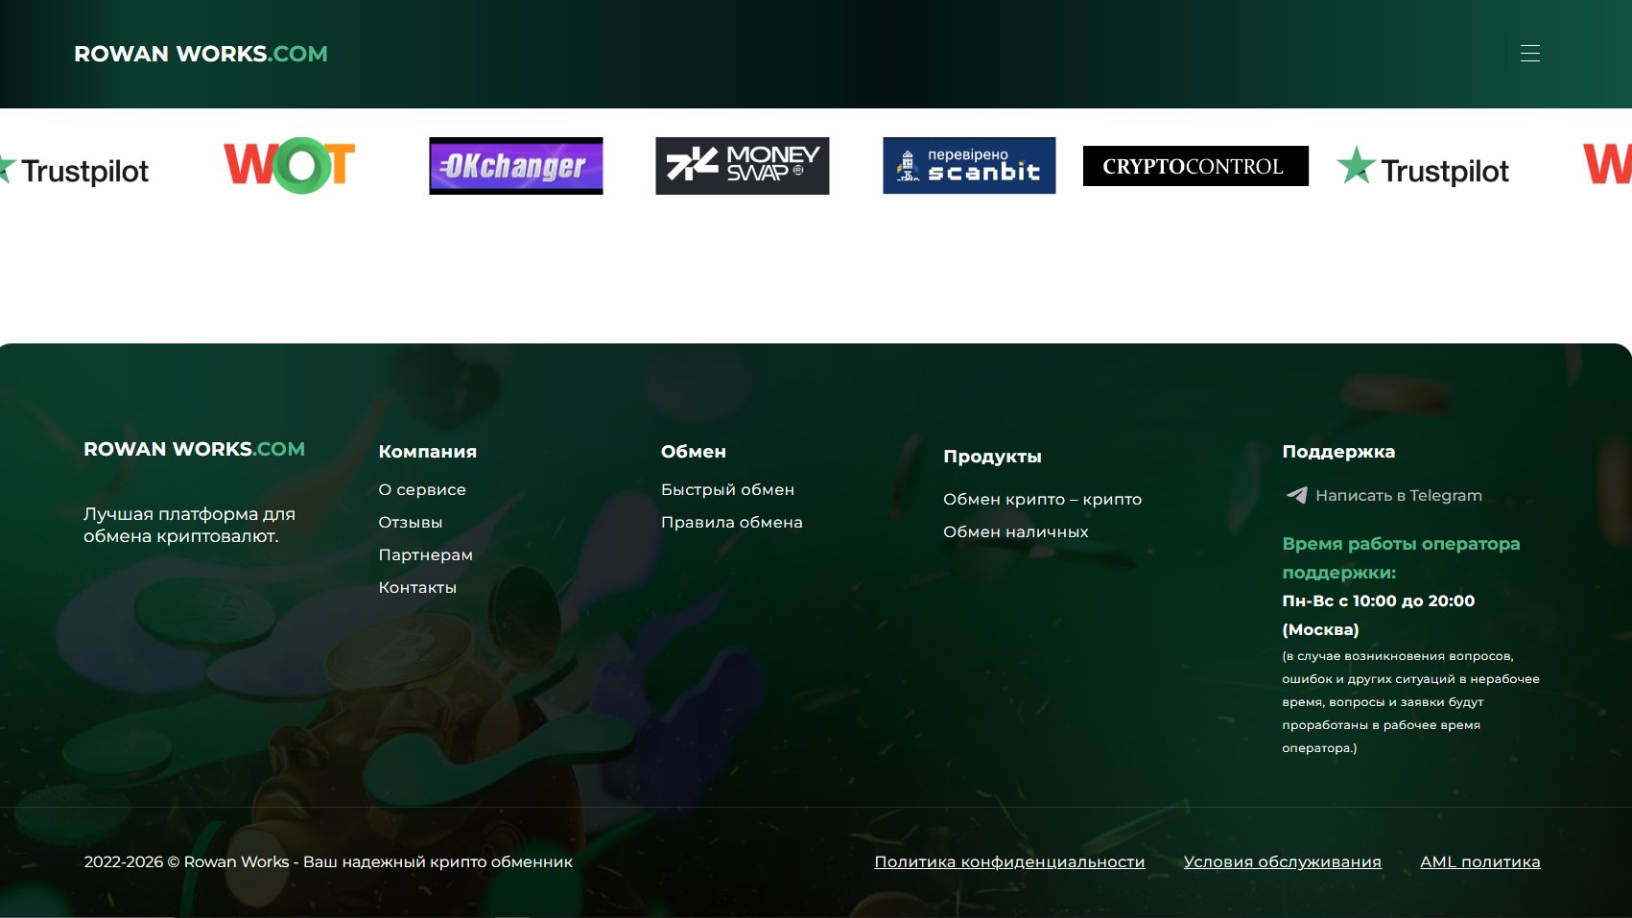
Task: Open the CryptoControl logo
Action: (1195, 166)
